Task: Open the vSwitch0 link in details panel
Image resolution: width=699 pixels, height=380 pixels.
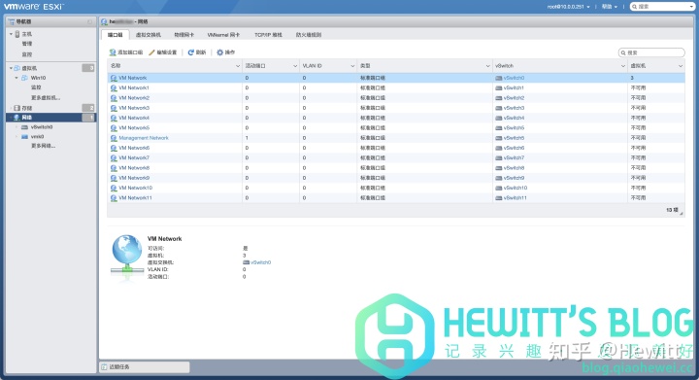Action: [x=261, y=262]
